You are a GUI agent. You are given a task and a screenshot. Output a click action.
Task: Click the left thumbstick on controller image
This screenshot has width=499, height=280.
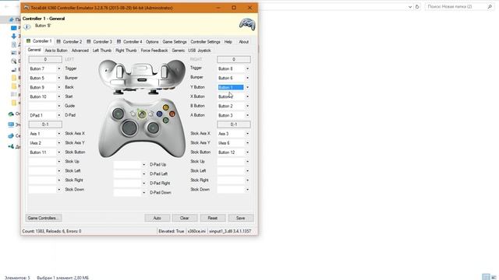coord(118,114)
